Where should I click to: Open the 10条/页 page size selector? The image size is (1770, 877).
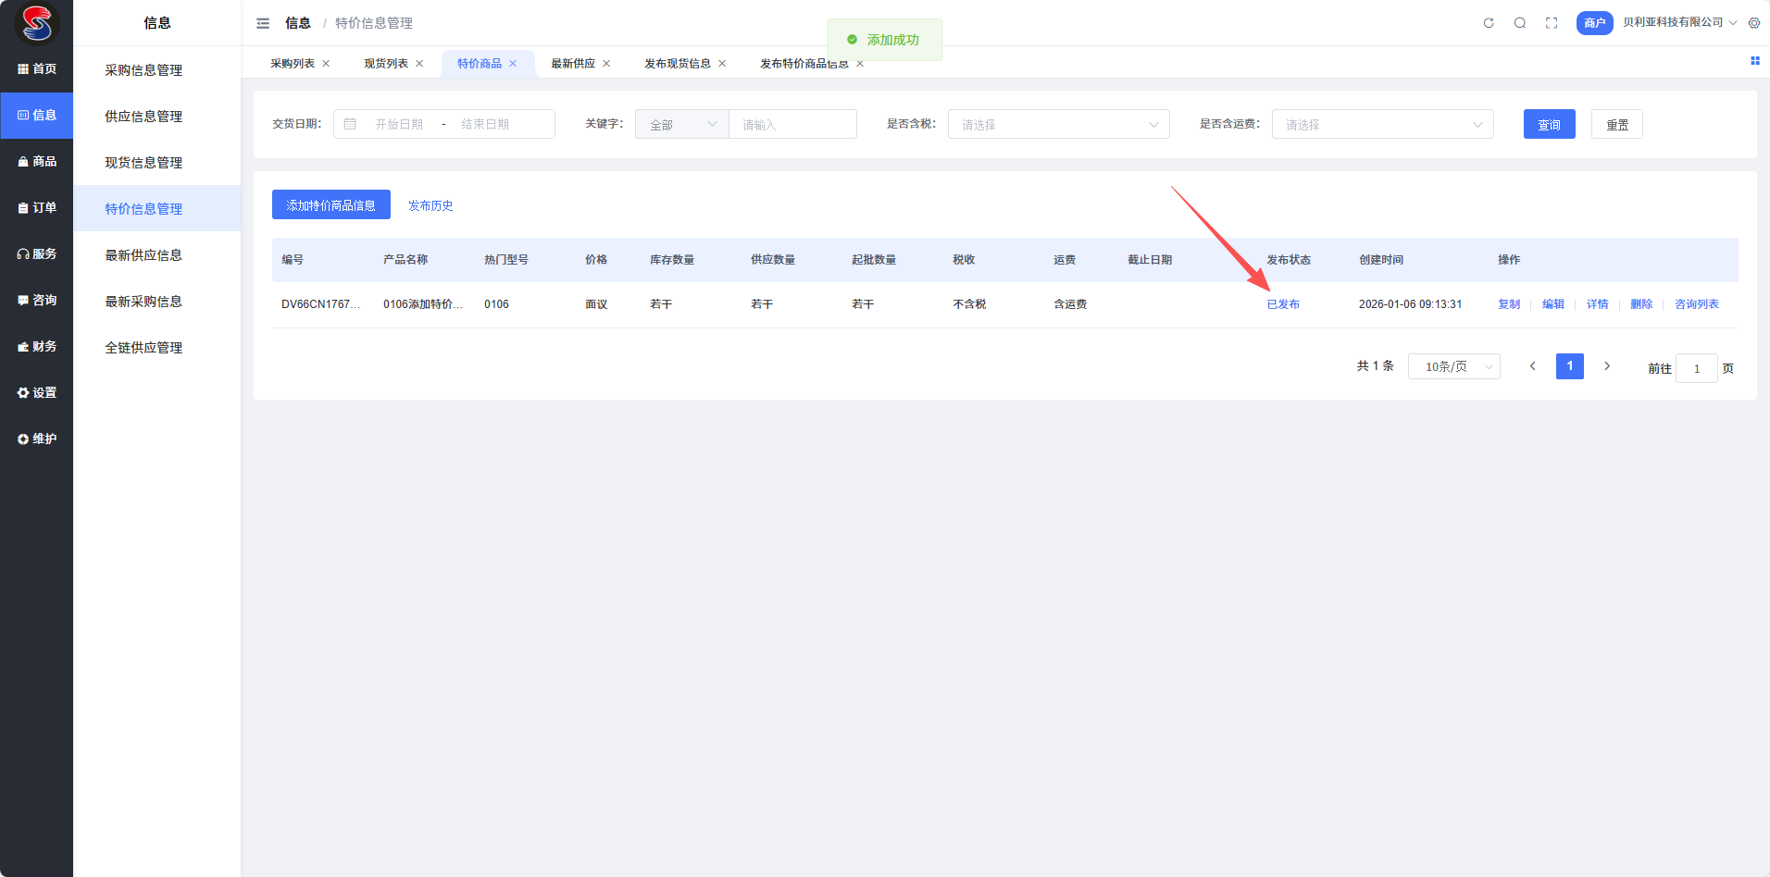coord(1453,366)
